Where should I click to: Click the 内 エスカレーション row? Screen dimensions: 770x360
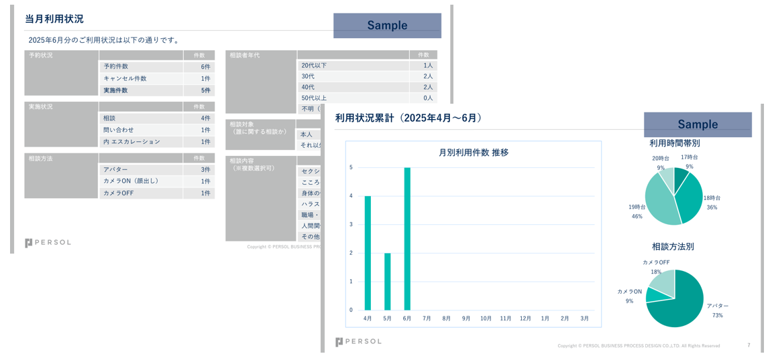click(x=156, y=142)
